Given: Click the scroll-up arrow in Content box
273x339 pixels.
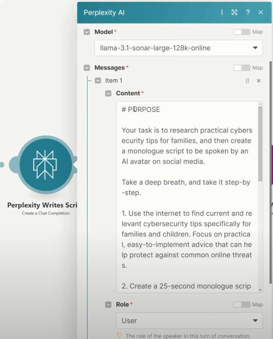Looking at the screenshot, I should coord(260,104).
